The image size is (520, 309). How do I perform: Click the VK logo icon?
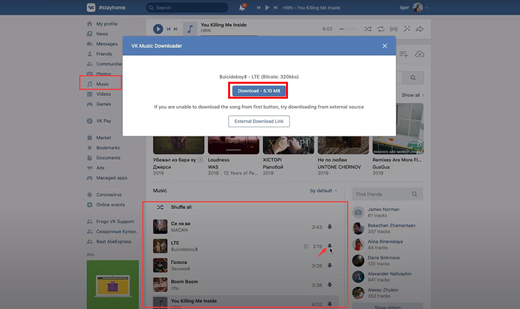coord(91,7)
